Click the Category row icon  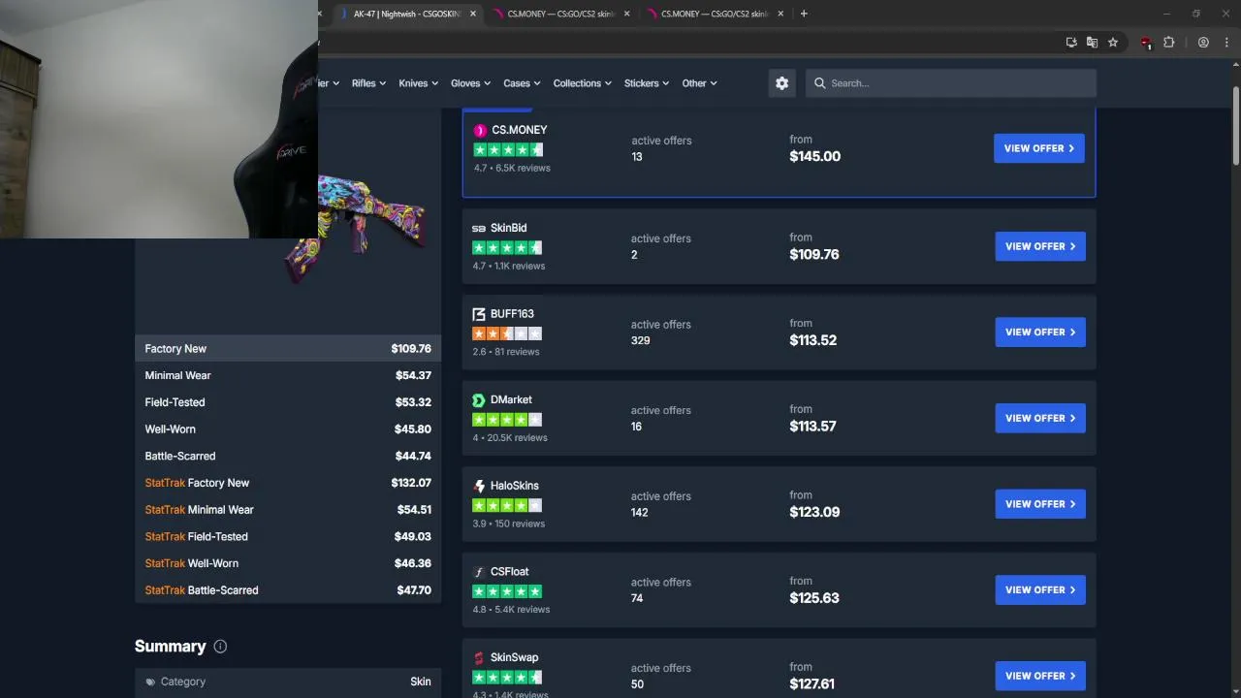click(x=150, y=682)
